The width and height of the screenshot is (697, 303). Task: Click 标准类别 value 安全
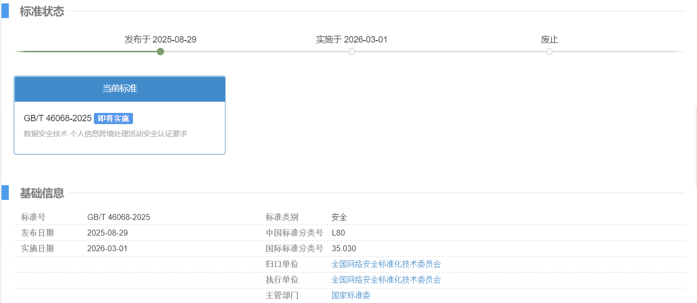point(339,217)
